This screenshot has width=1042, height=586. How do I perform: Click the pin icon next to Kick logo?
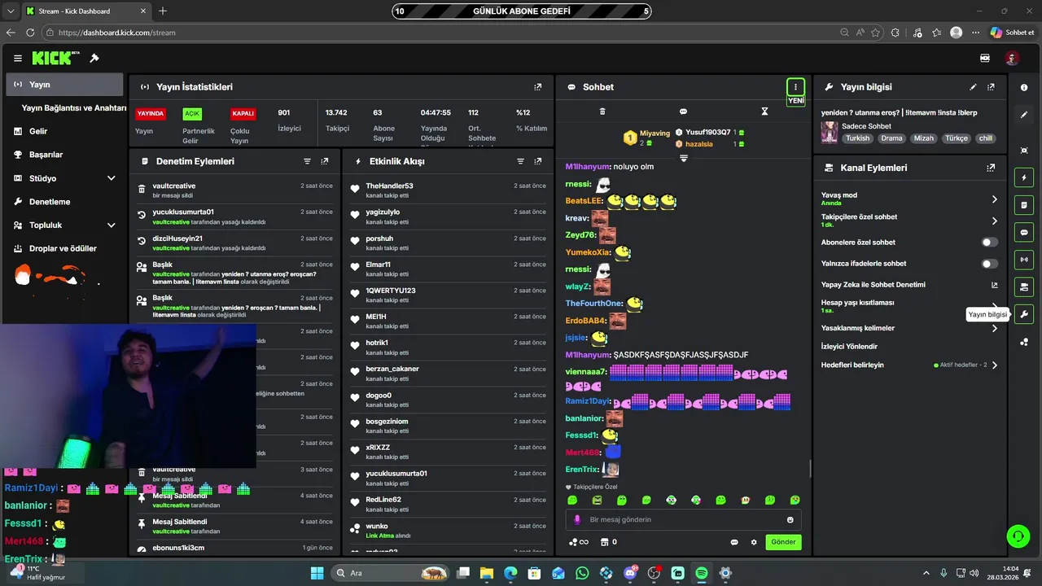(94, 59)
